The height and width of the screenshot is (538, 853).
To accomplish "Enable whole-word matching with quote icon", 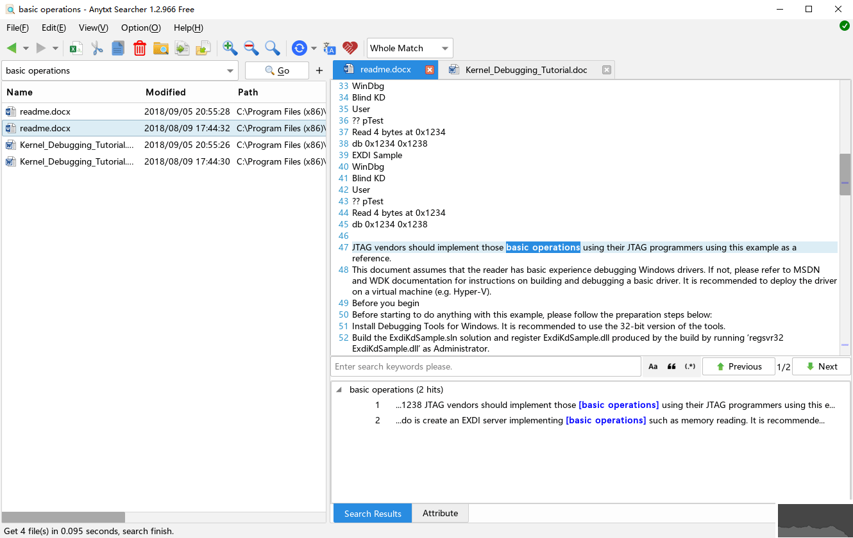I will [671, 366].
